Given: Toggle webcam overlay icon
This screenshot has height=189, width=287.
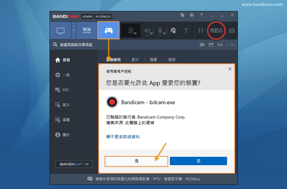Looking at the screenshot, I should 131,31.
